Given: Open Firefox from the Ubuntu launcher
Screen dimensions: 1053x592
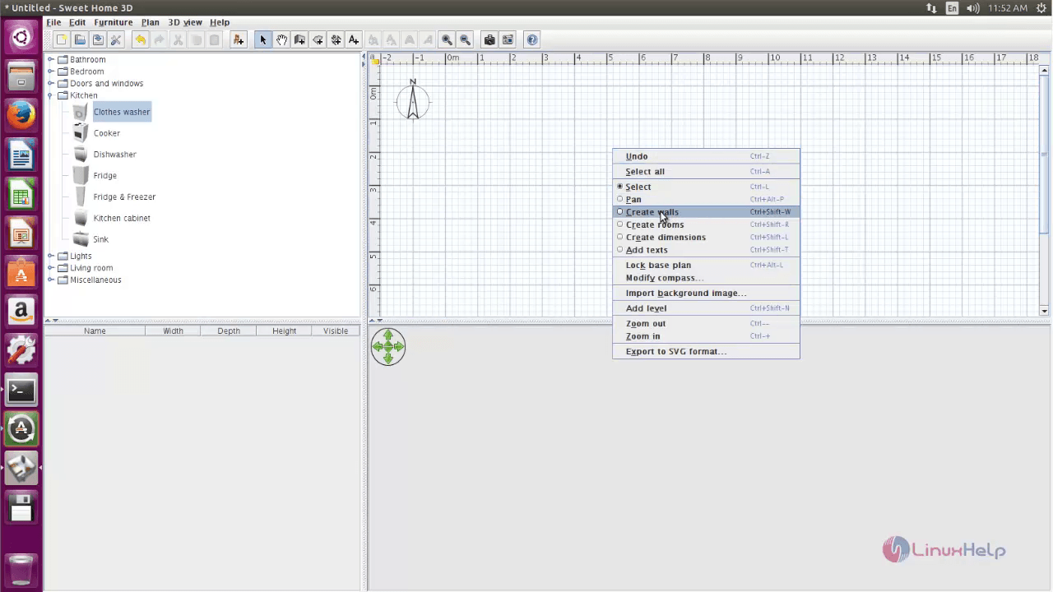Looking at the screenshot, I should tap(21, 115).
